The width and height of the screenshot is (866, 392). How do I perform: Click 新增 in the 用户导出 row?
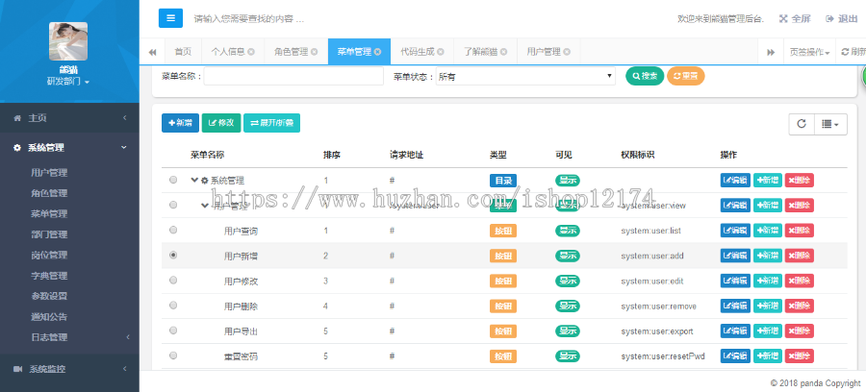(767, 331)
